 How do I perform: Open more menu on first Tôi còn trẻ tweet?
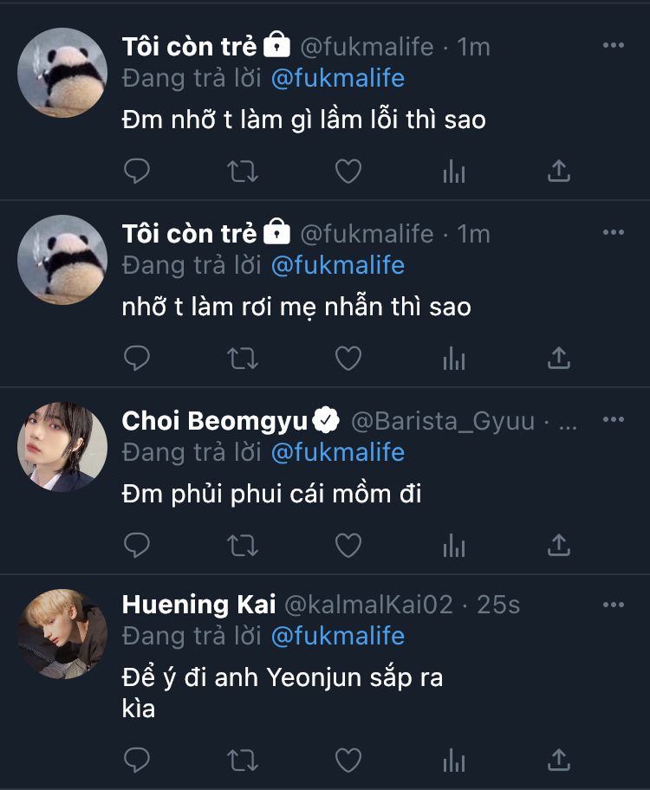coord(613,46)
